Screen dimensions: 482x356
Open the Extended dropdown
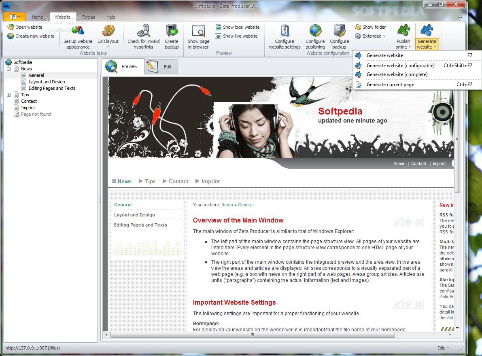370,36
